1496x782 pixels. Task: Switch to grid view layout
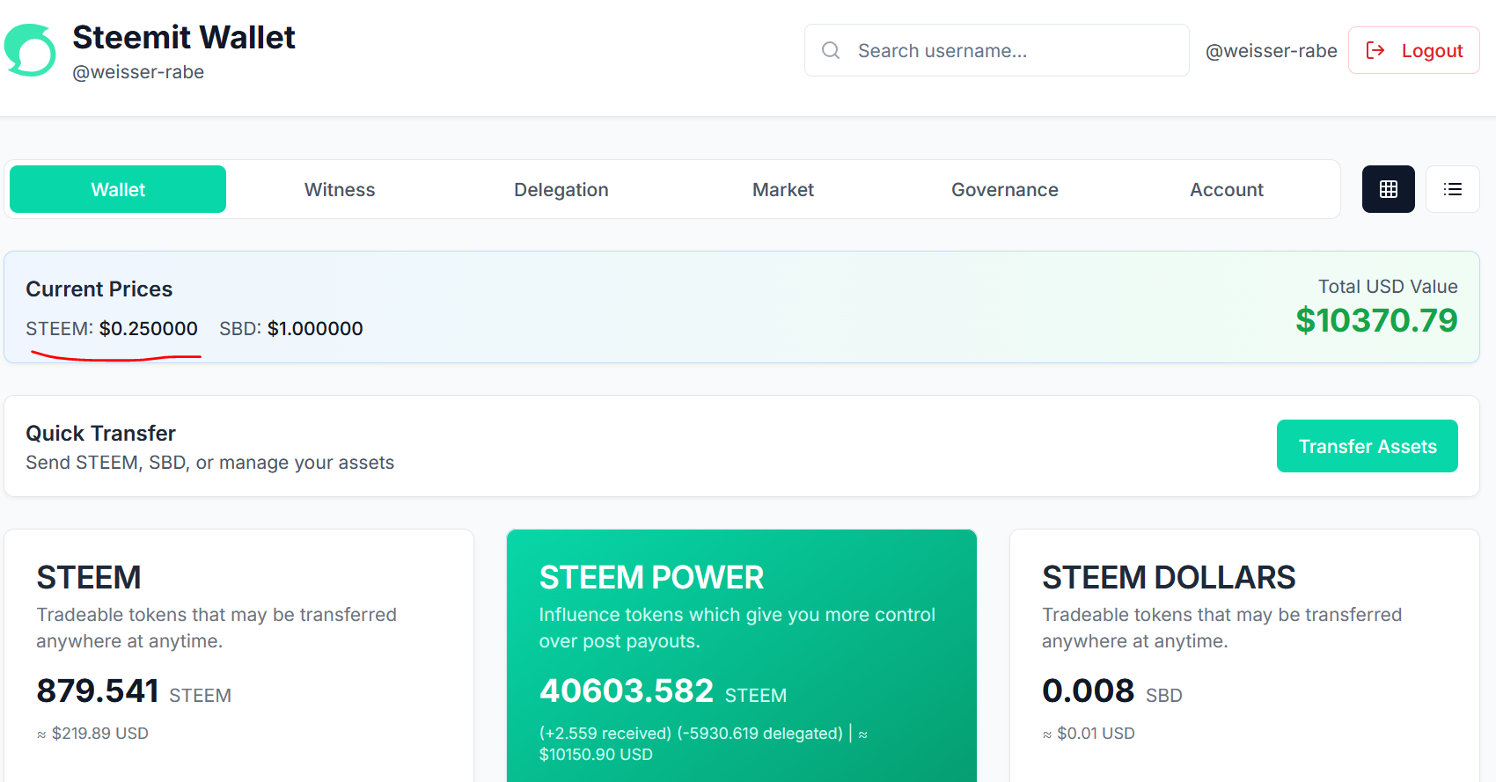[x=1389, y=189]
